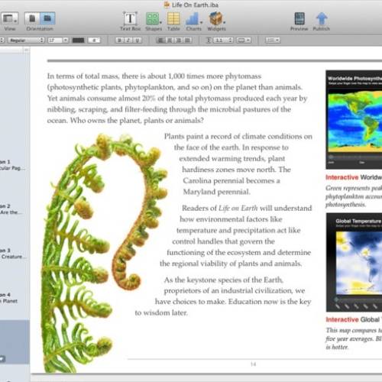This screenshot has width=382, height=382.
Task: Toggle bold formatting
Action: point(119,40)
